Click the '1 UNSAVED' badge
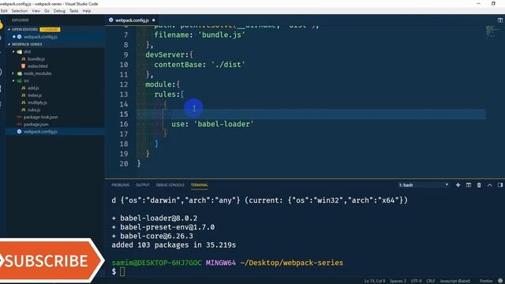Screen dimensions: 505x284 [x=50, y=29]
